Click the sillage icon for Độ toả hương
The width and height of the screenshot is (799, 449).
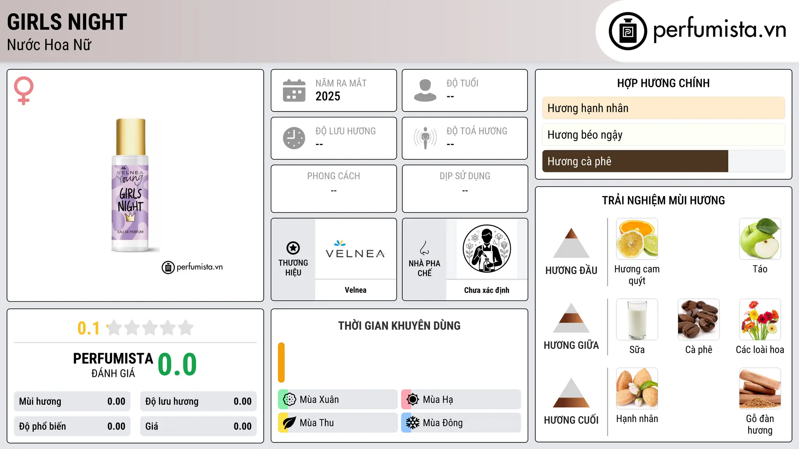click(425, 138)
